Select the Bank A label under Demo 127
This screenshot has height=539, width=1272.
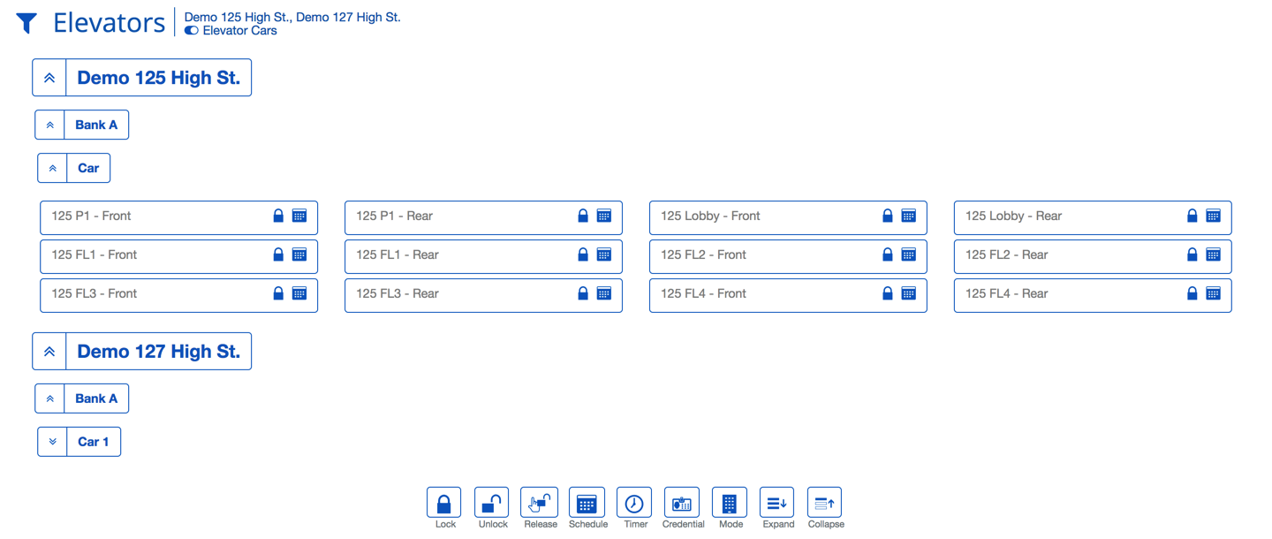[96, 398]
